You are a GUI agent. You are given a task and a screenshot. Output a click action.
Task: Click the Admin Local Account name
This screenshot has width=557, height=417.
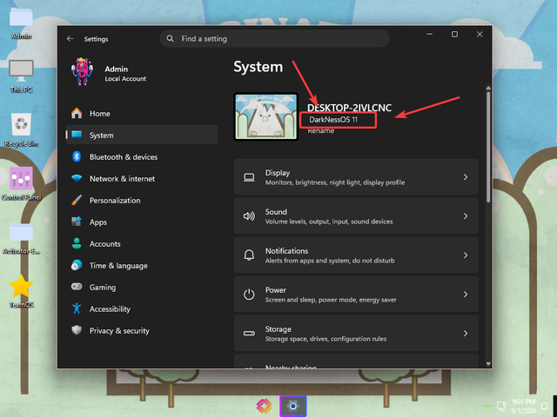(125, 73)
